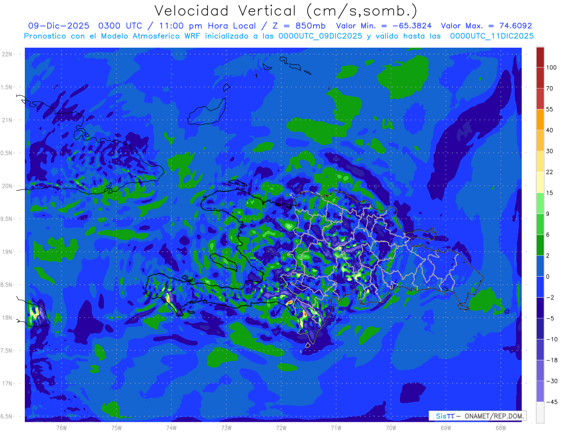Pick the red swatch between 70 and 100
562x434 pixels.
point(540,78)
